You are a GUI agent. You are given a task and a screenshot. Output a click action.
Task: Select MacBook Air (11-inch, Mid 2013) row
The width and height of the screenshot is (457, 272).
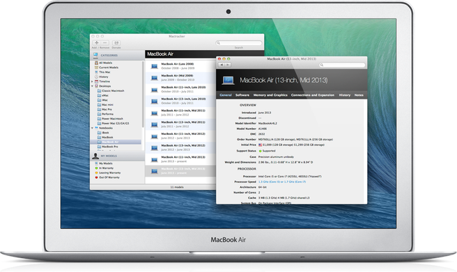180,159
